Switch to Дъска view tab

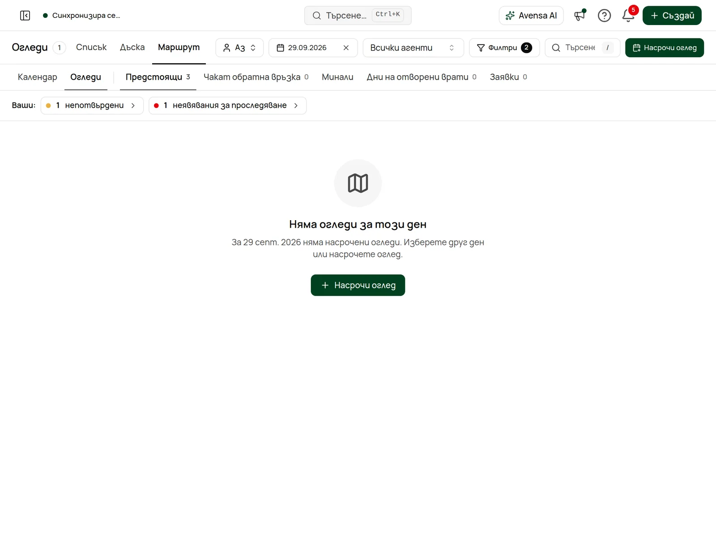click(x=132, y=47)
